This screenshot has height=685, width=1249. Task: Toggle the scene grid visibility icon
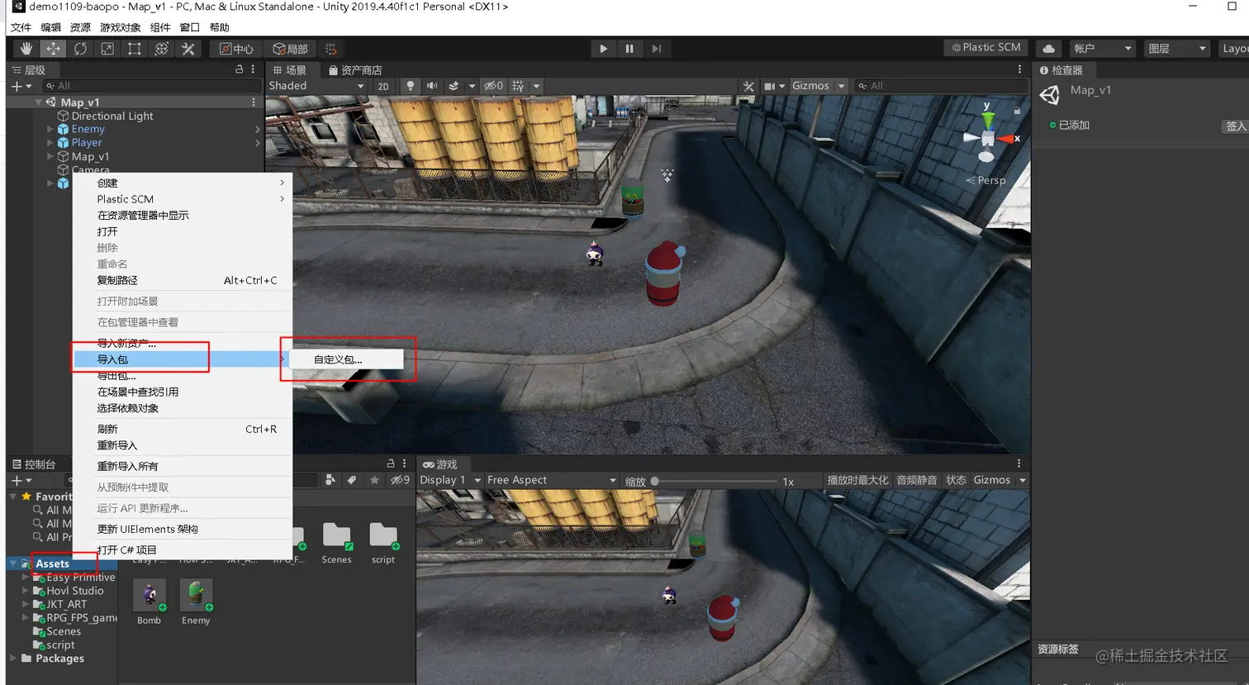click(518, 86)
